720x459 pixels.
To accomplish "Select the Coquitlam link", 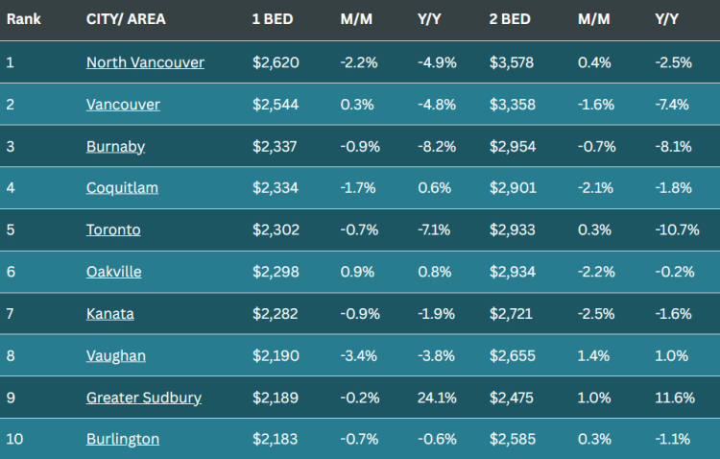I will (120, 188).
